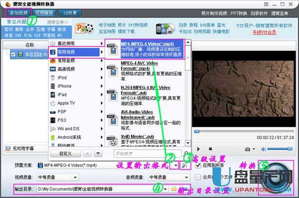The image size is (299, 198).
Task: Click the phone and disc burning icon
Action: click(165, 28)
